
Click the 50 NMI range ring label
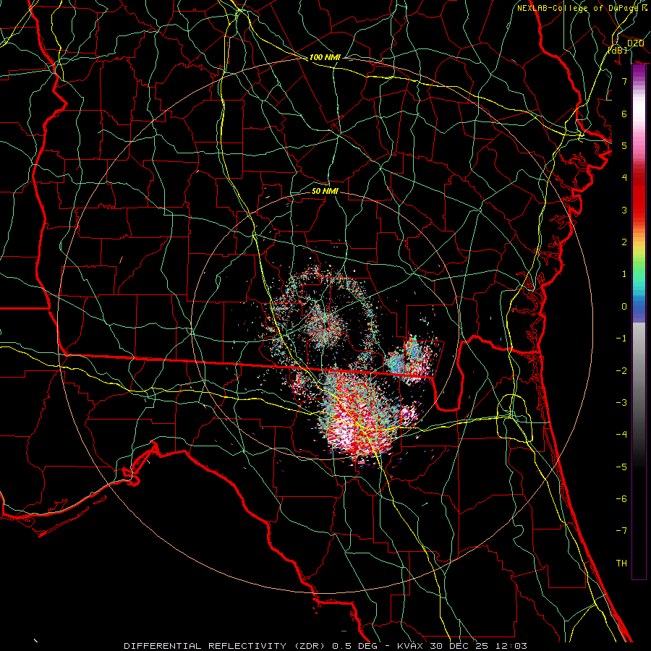pos(325,191)
